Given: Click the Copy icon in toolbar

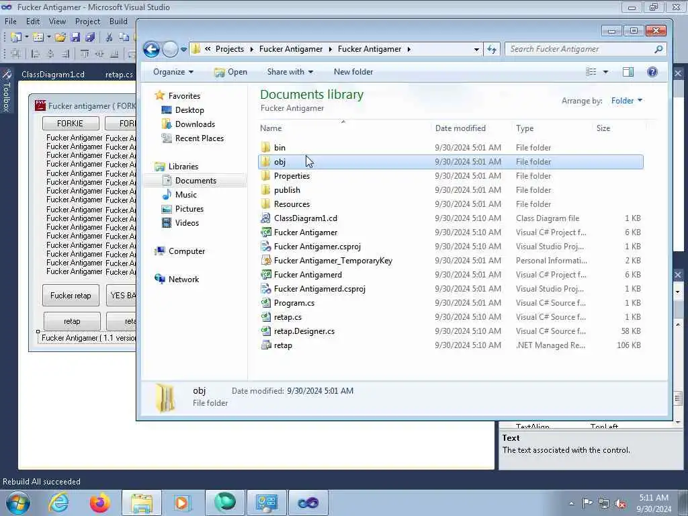Looking at the screenshot, I should point(124,38).
